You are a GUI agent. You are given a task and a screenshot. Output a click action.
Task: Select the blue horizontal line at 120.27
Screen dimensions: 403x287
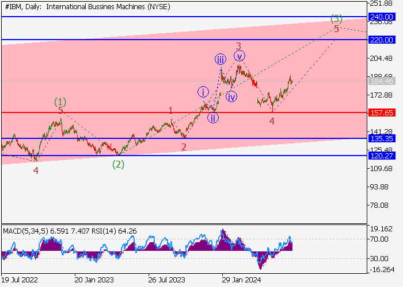184,156
